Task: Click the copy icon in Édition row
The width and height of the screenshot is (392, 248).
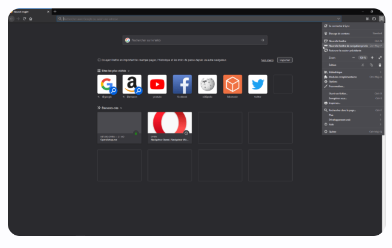Action: pyautogui.click(x=371, y=65)
